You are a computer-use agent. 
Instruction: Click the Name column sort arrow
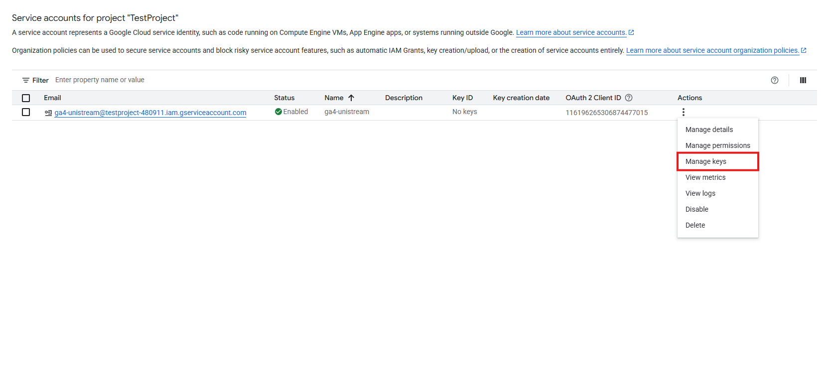[x=351, y=98]
